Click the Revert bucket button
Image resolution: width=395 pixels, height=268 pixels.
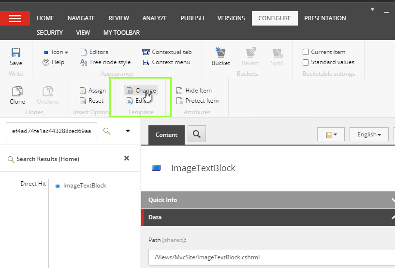[x=250, y=56]
